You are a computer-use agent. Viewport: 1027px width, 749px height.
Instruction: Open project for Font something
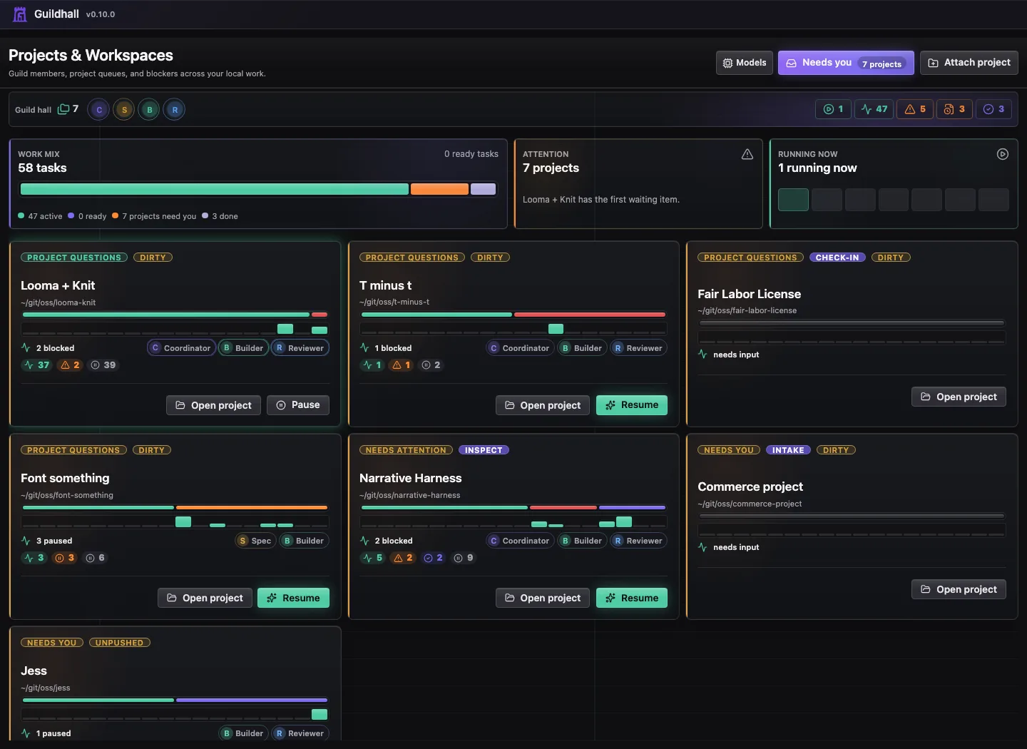205,598
